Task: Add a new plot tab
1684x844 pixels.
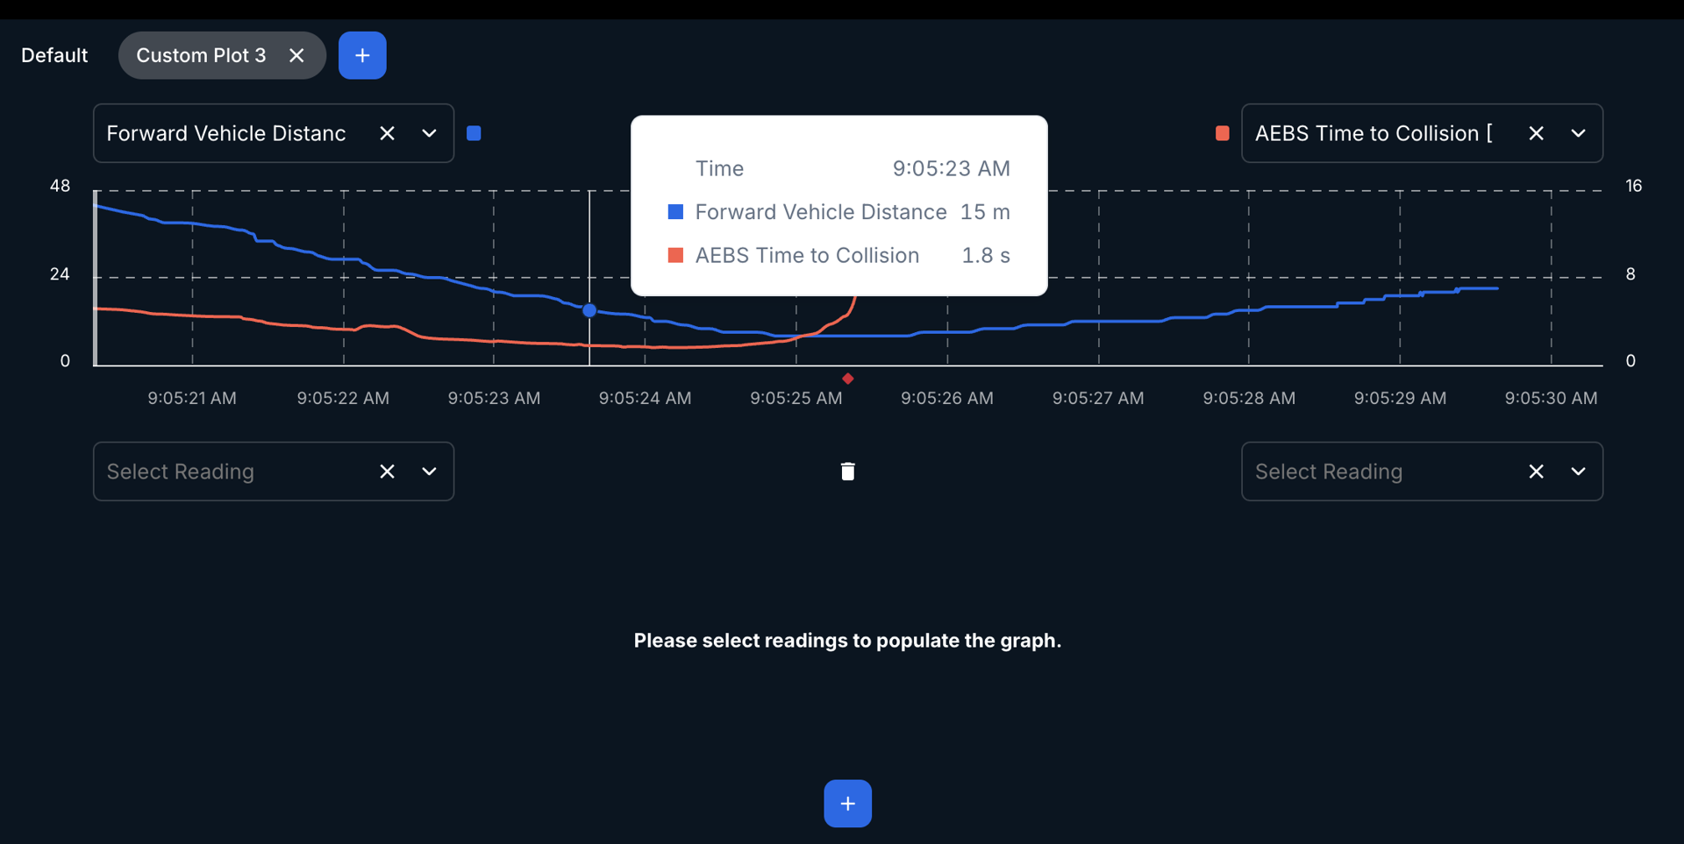Action: (362, 55)
